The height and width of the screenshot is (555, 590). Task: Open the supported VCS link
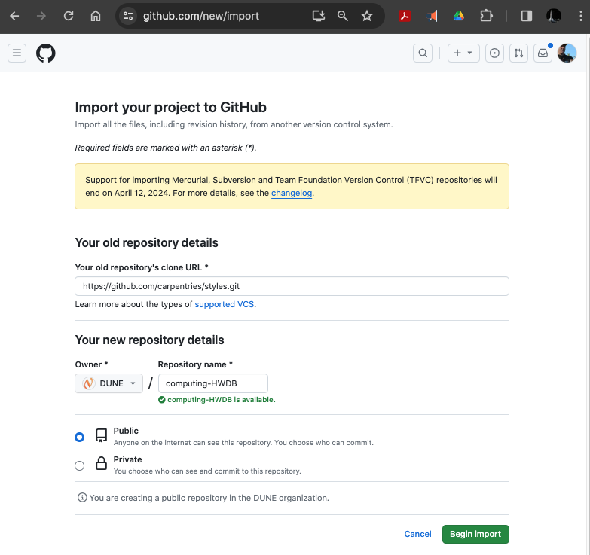tap(225, 304)
